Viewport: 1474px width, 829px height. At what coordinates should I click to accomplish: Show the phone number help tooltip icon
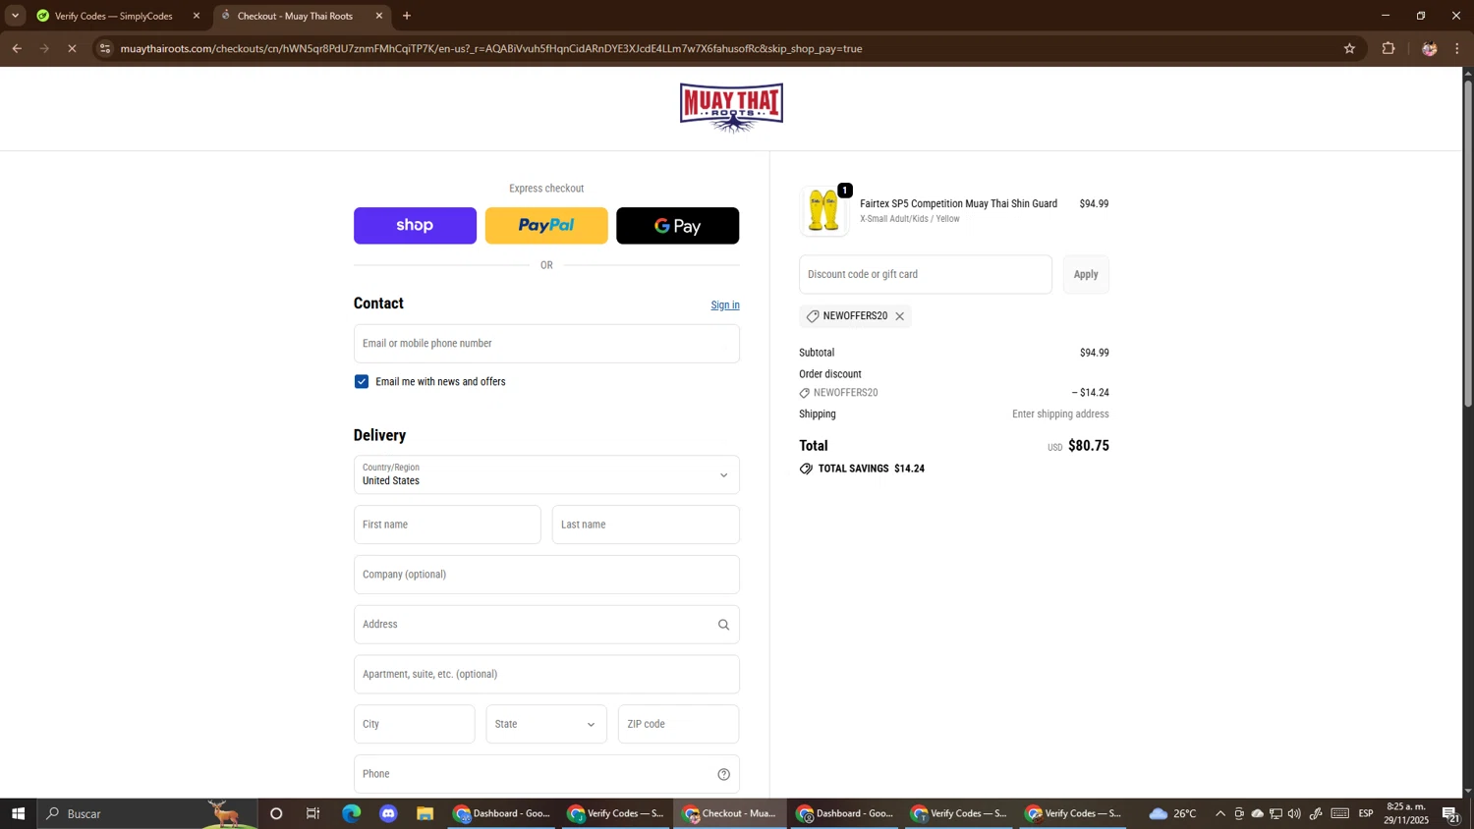coord(723,775)
